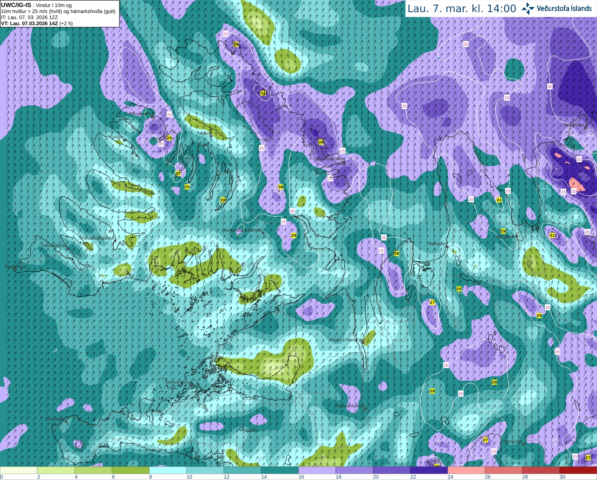Click the 'VT: Lau. 07.03.2026 14Z (+2 h)' line
597x480 pixels.
point(36,23)
